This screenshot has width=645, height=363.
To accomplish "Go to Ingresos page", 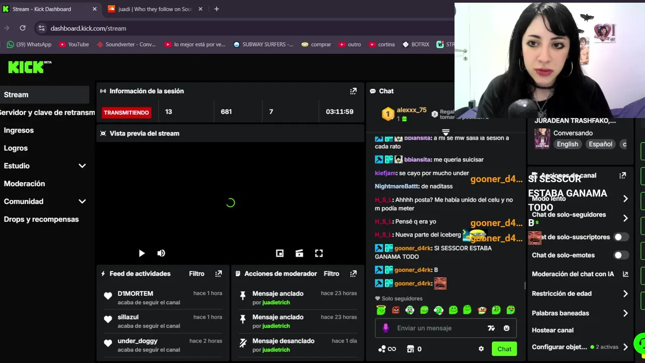I will pyautogui.click(x=19, y=130).
